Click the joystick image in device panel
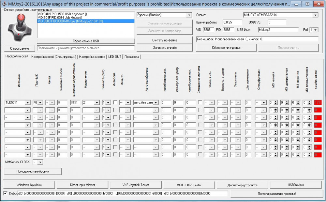The height and width of the screenshot is (202, 326). pos(19,28)
